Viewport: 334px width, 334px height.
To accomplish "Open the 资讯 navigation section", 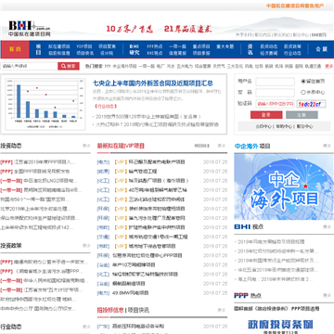I will pos(250,49).
